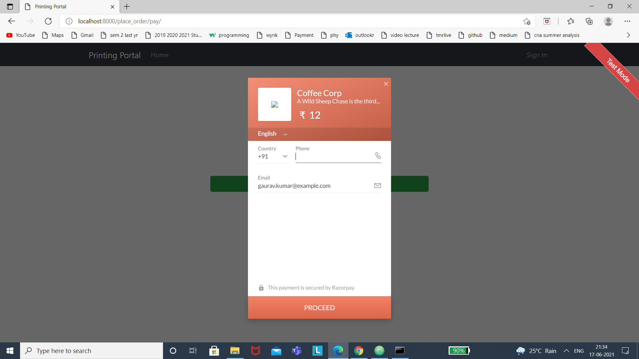Launch Microsoft Teams from taskbar
Screen dimensions: 639x359
297,350
